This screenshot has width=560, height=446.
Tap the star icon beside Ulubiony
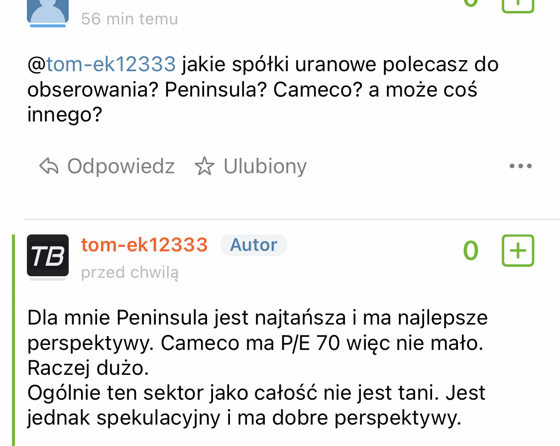point(204,166)
